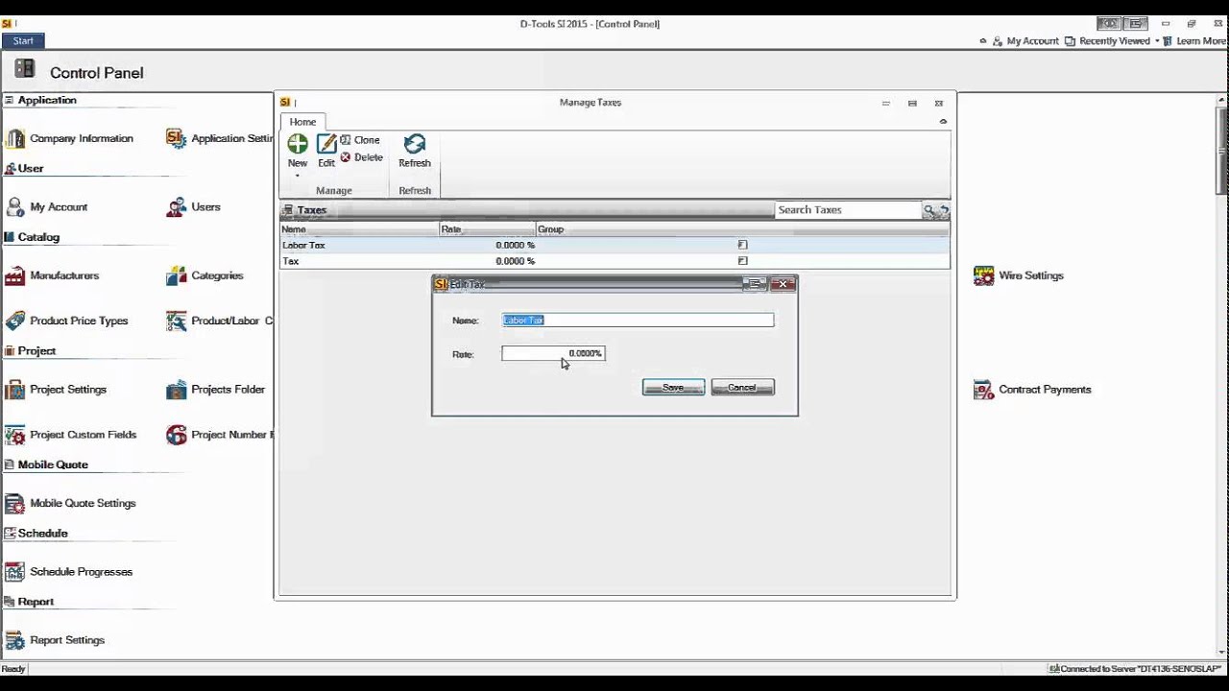Open the Users management icon
The width and height of the screenshot is (1229, 691).
click(x=194, y=207)
